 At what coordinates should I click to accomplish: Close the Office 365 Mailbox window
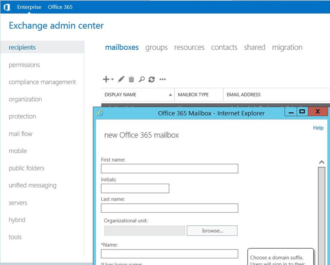(318, 112)
